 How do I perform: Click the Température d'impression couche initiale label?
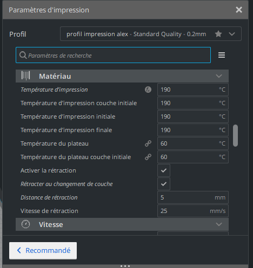pos(78,103)
